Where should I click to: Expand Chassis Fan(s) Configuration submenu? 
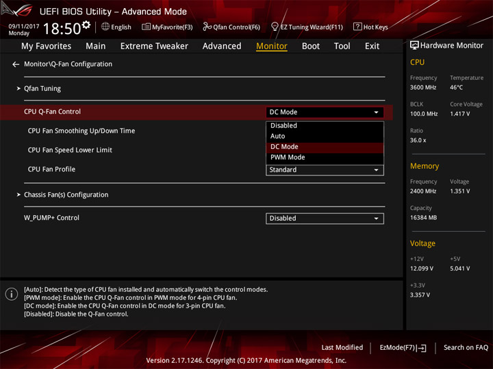[x=66, y=195]
